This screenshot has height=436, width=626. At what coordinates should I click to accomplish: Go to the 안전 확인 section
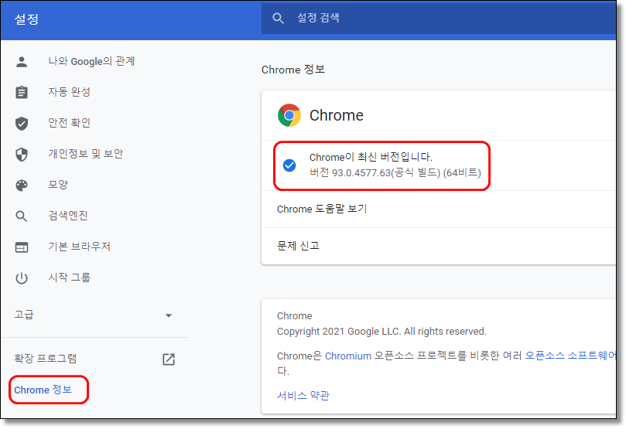(69, 123)
